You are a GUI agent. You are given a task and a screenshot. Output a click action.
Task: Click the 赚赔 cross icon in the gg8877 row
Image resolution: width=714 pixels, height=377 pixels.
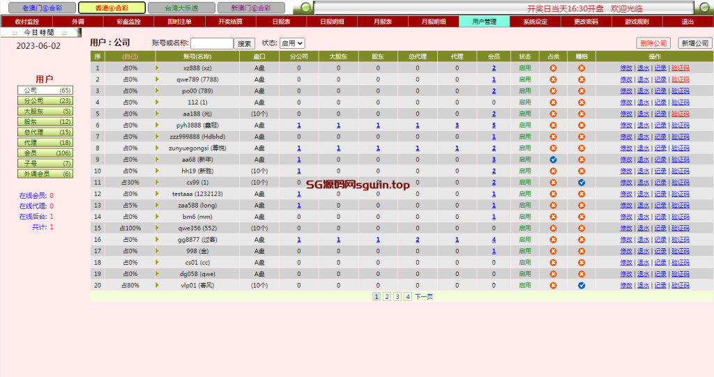582,240
